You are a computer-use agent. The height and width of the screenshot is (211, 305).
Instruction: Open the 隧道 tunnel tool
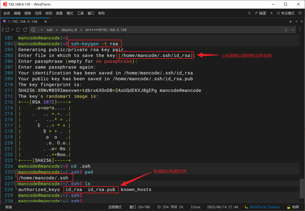click(260, 13)
